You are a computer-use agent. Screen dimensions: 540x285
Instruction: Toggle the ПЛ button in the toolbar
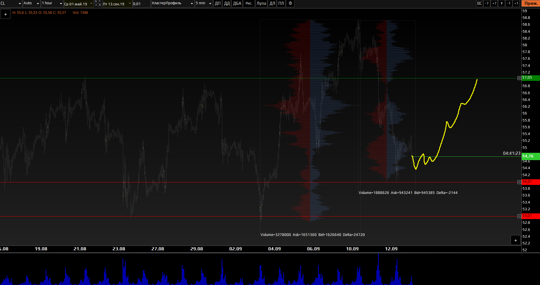[281, 3]
